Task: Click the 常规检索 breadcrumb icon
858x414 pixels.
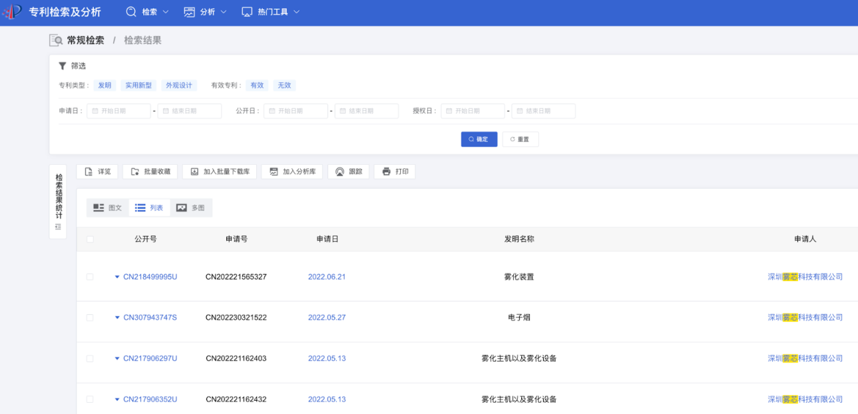Action: tap(56, 41)
